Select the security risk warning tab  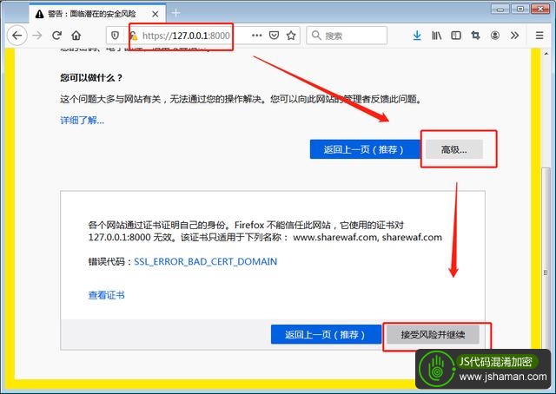pyautogui.click(x=97, y=14)
